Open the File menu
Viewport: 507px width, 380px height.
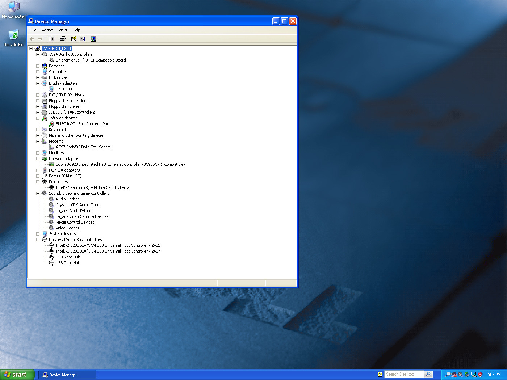tap(33, 30)
